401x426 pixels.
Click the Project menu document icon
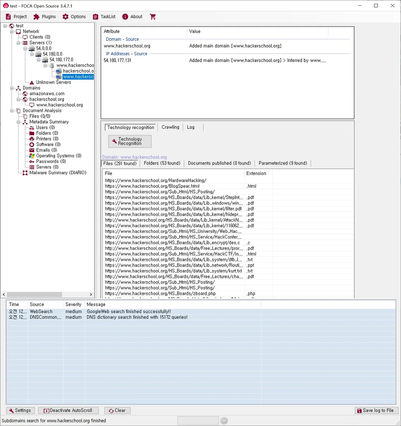(8, 17)
